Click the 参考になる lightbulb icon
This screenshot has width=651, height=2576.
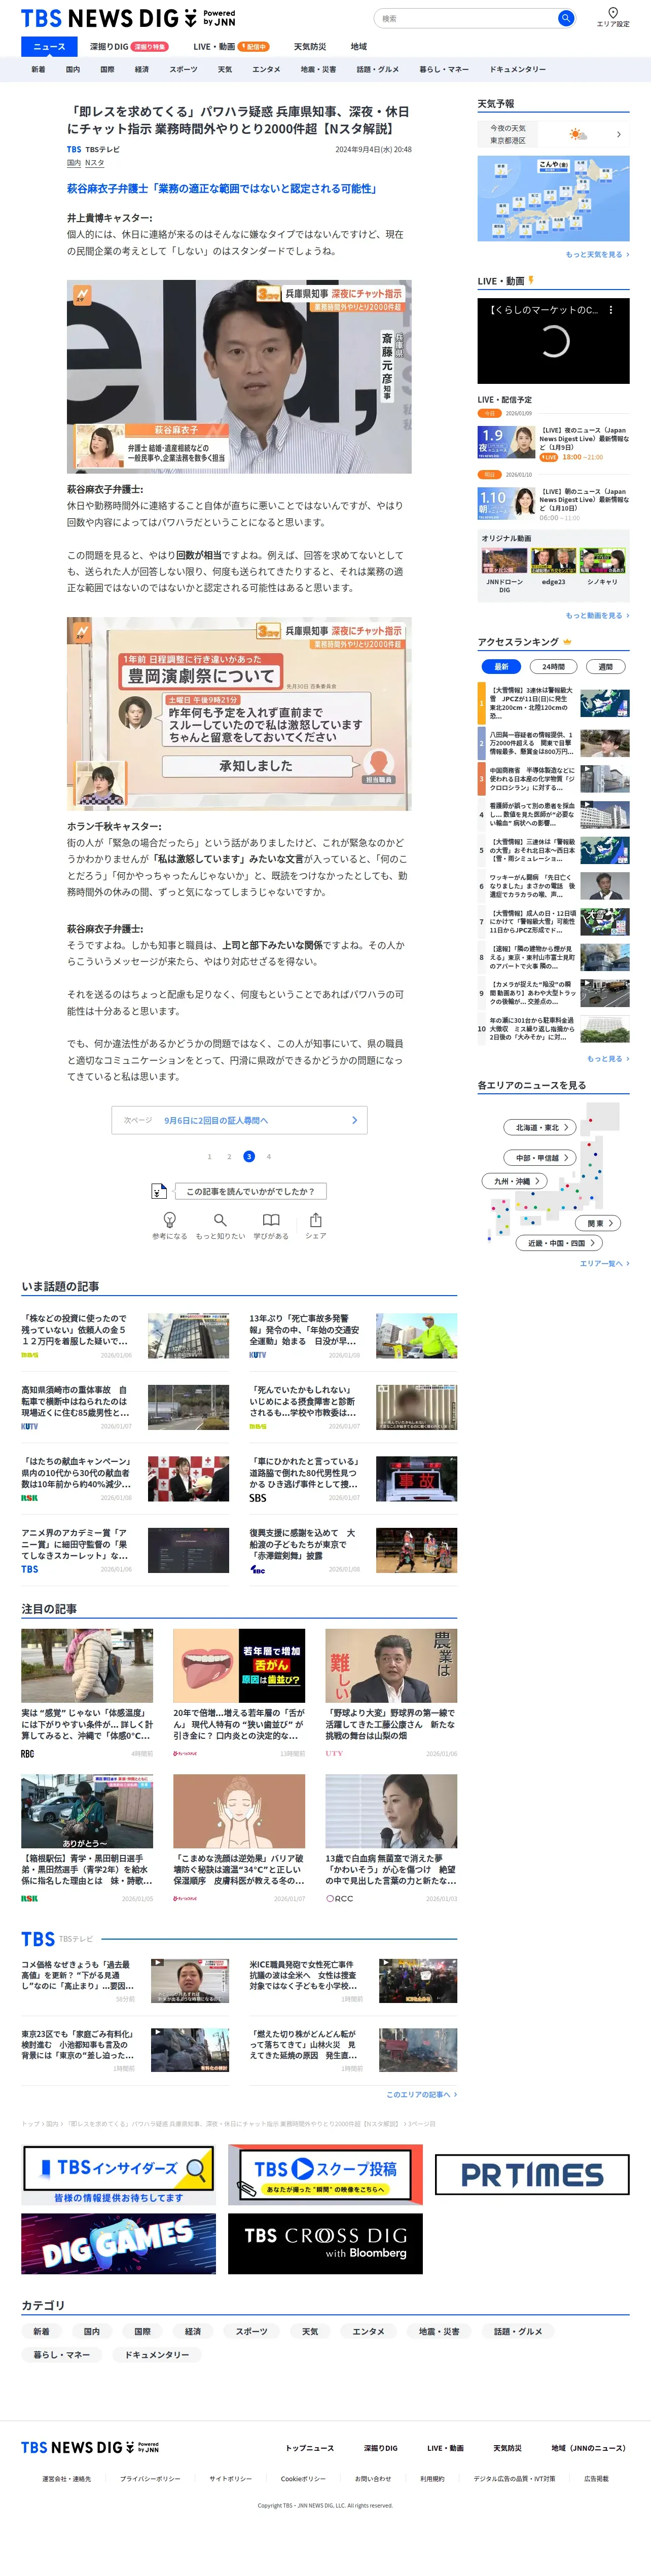click(170, 1220)
